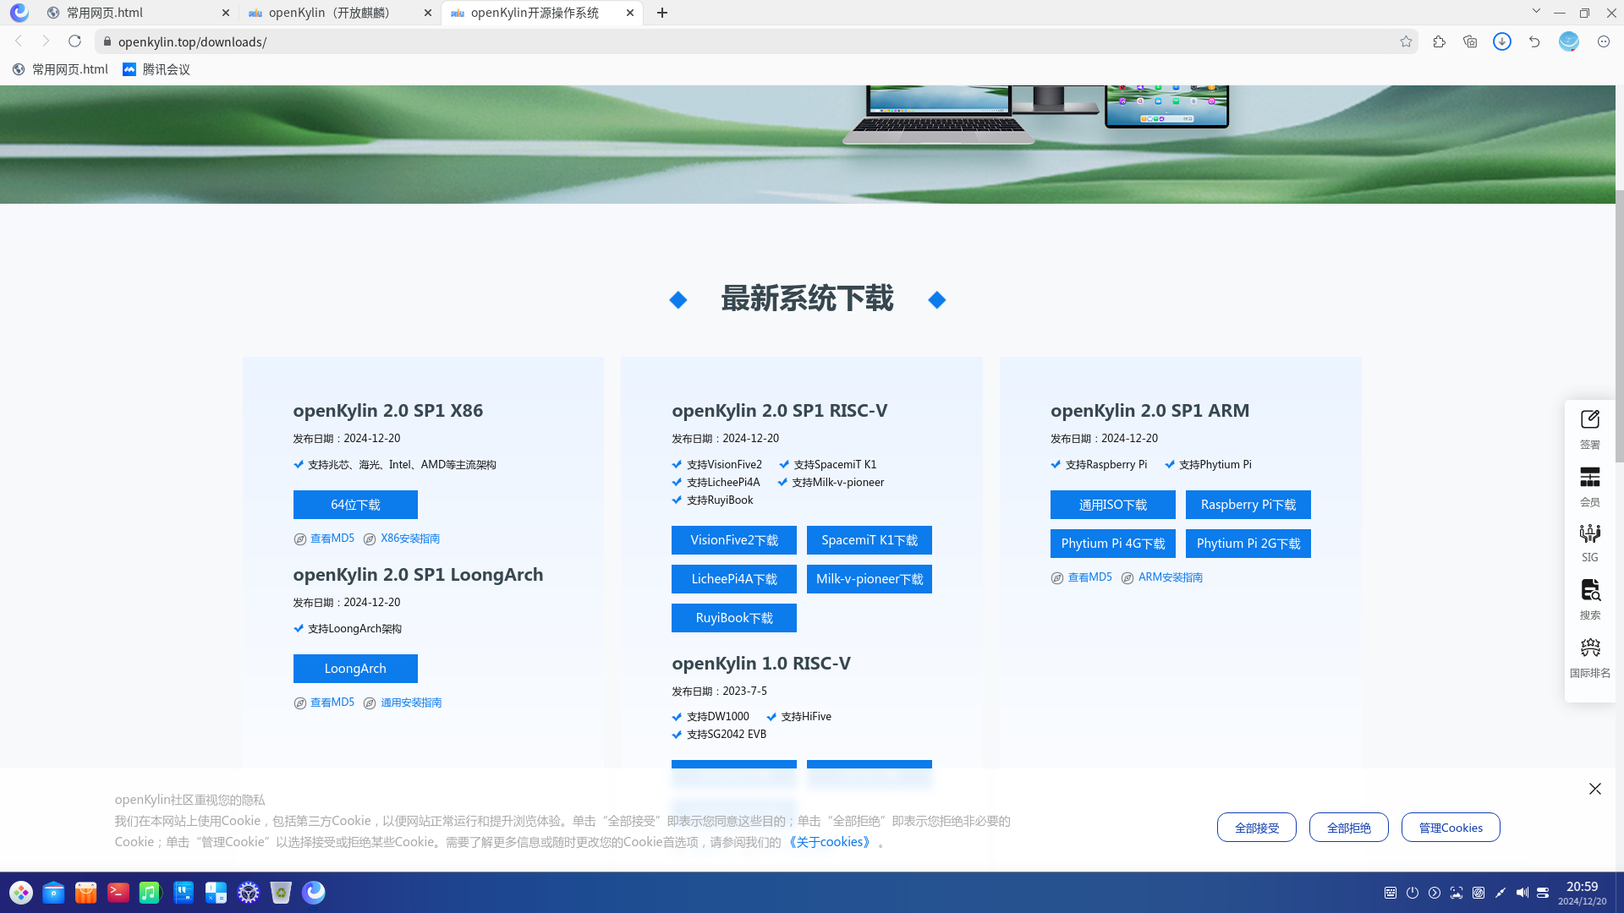Open the volume icon in system tray
The height and width of the screenshot is (913, 1624).
tap(1522, 893)
